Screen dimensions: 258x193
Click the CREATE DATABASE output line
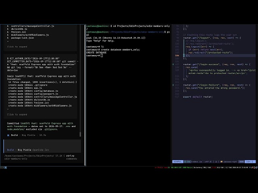[x=96, y=53]
